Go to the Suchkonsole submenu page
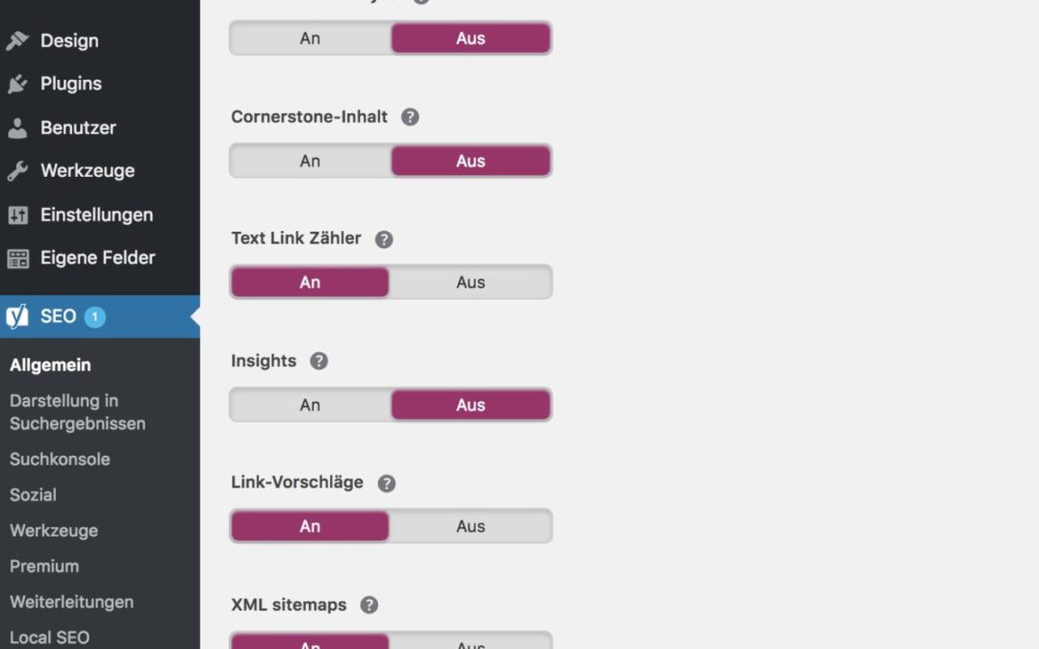The width and height of the screenshot is (1039, 649). click(60, 460)
